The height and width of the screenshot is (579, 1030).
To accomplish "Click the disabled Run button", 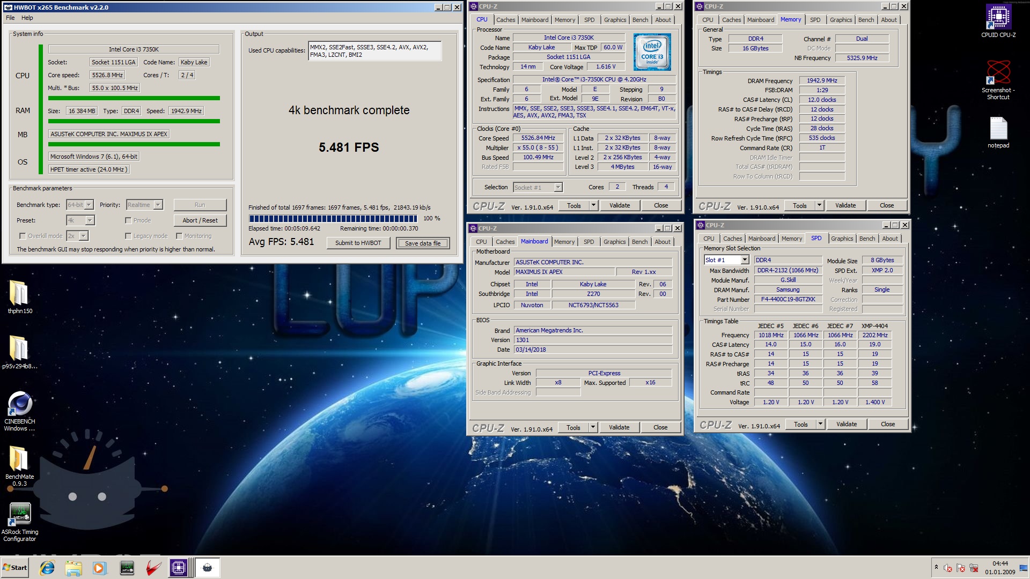I will (x=200, y=205).
